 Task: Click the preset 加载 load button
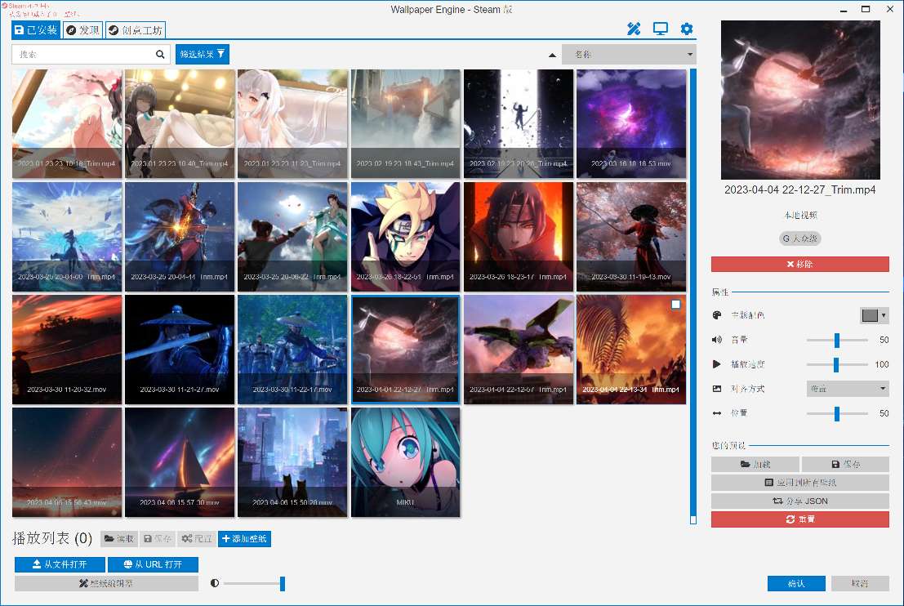[755, 464]
